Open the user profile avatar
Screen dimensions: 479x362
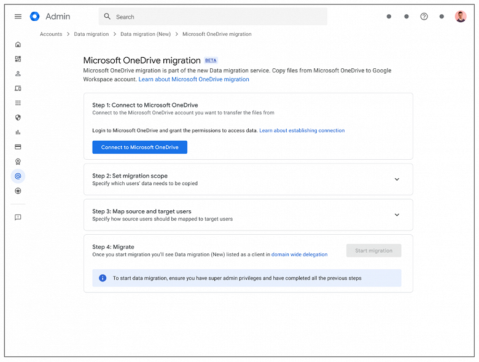click(461, 17)
